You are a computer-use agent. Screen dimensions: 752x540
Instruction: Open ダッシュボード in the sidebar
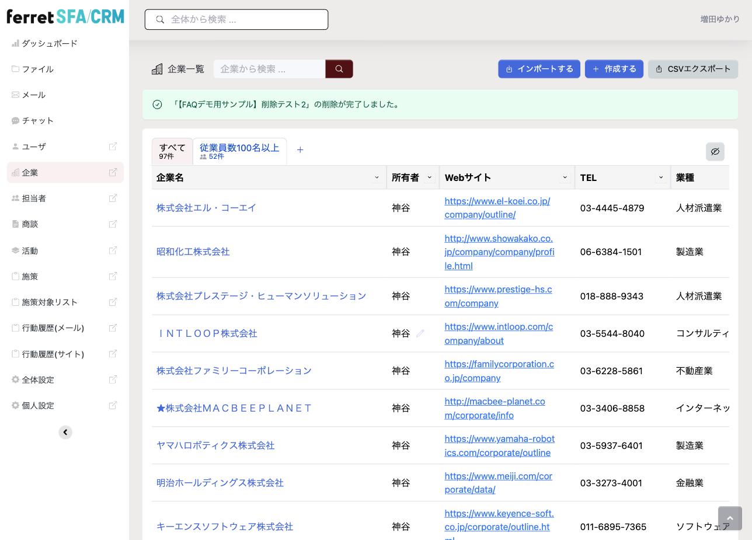coord(50,43)
